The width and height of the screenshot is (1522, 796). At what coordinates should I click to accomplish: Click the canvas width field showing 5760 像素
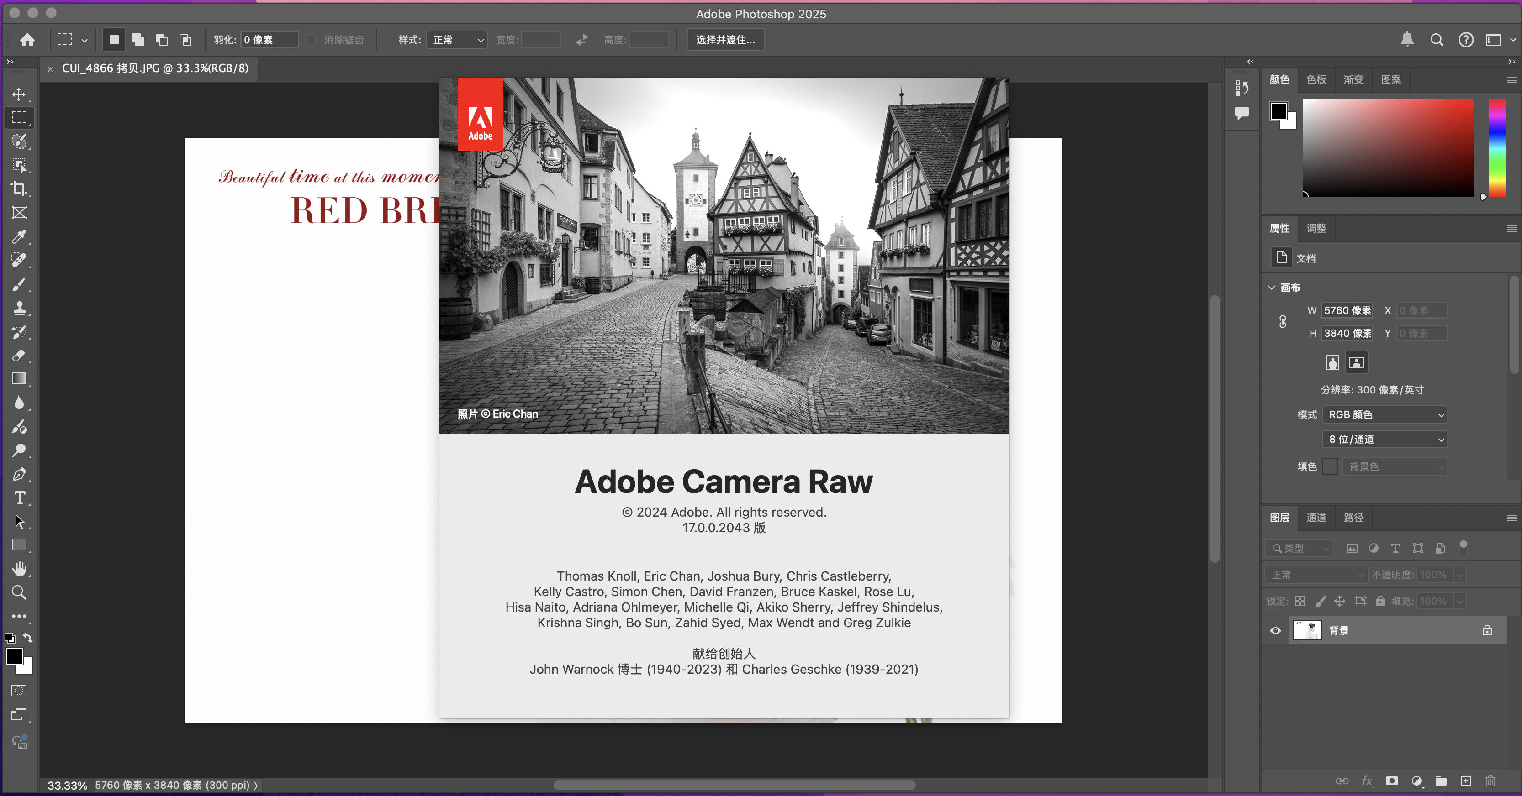click(x=1347, y=311)
